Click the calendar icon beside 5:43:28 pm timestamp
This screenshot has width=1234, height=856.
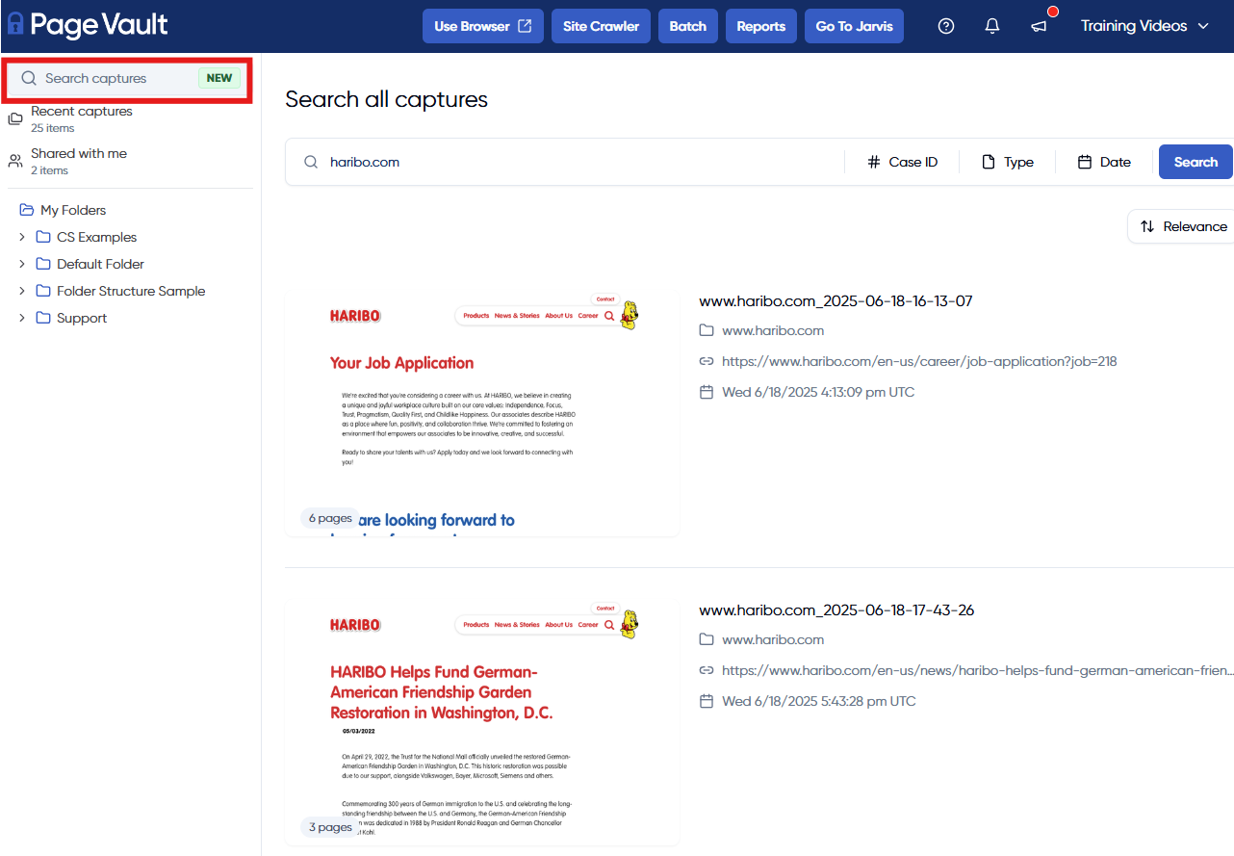tap(707, 701)
